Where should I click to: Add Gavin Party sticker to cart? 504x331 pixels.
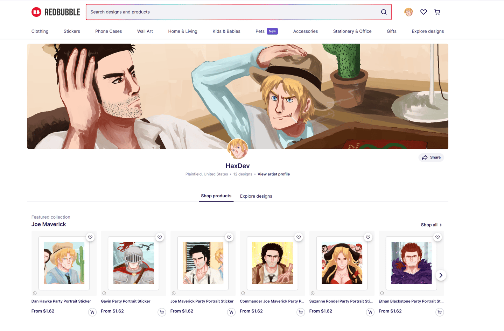(x=162, y=312)
